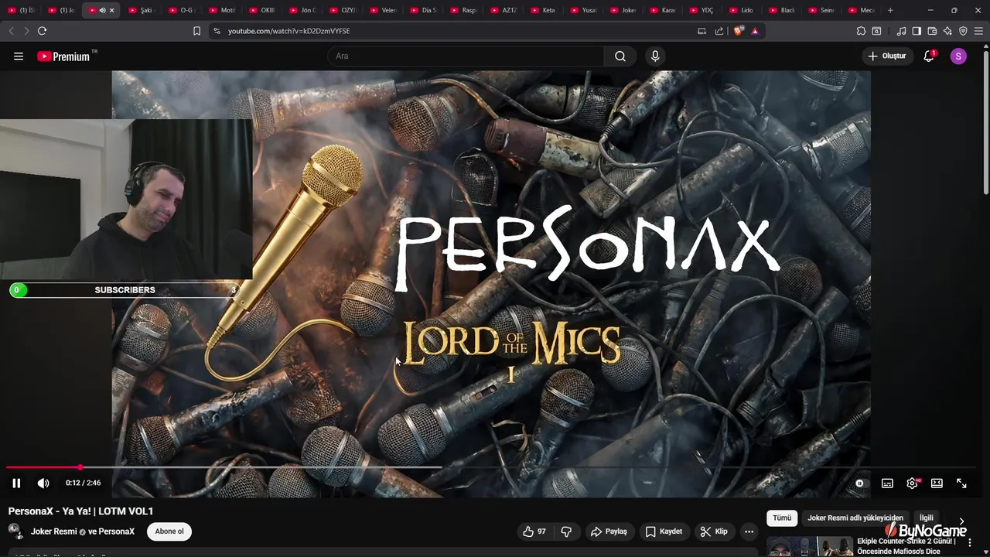Seek on the red video progress bar

[x=43, y=467]
